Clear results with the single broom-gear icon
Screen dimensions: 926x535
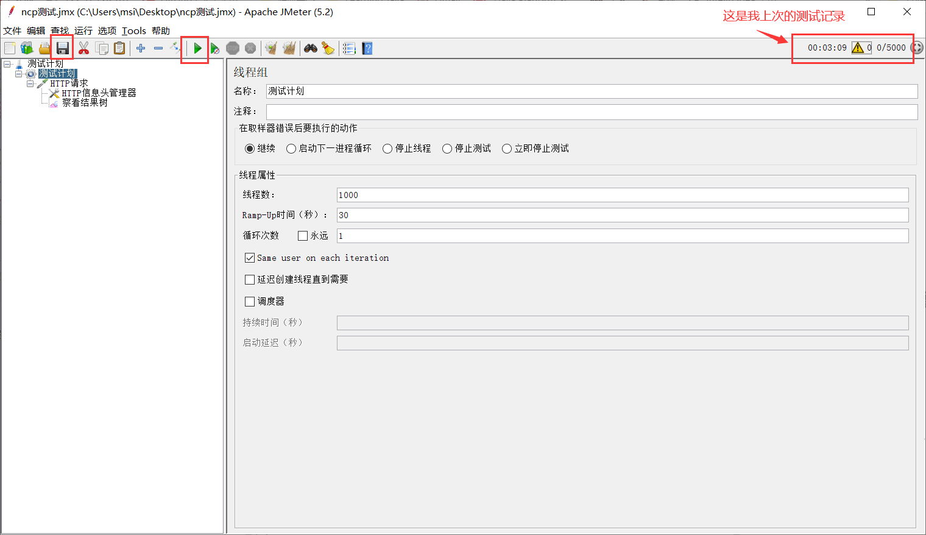coord(271,48)
